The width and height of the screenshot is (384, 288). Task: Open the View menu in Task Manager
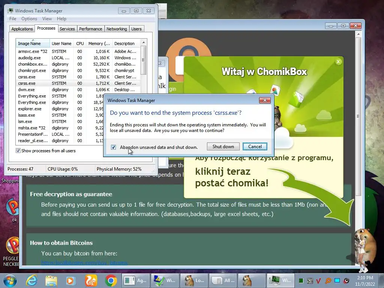point(47,19)
